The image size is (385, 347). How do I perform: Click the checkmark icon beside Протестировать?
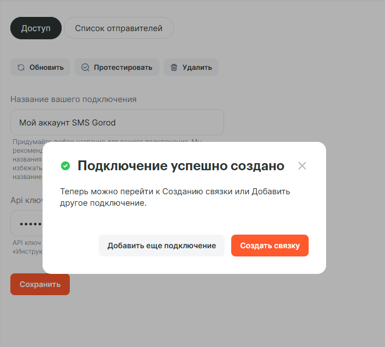click(85, 68)
